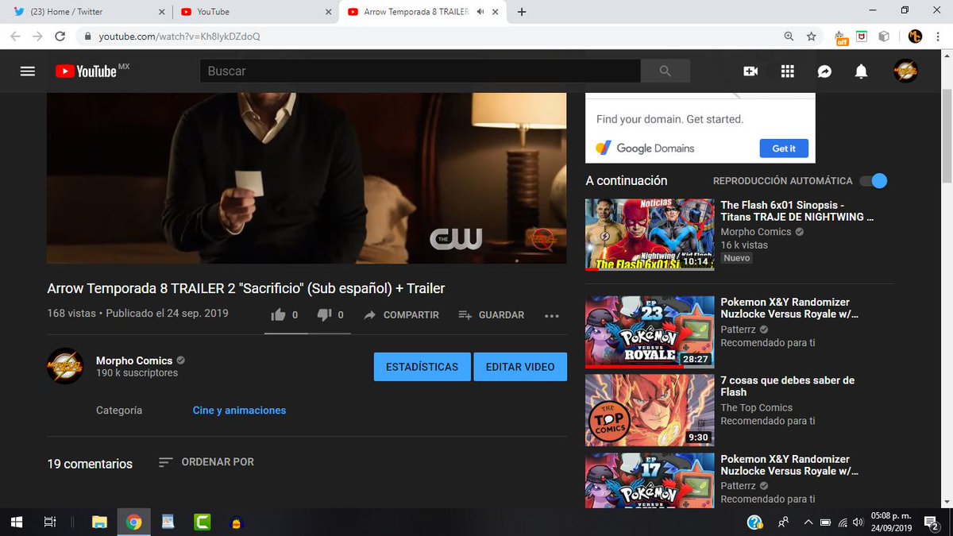
Task: Open the notifications bell
Action: pos(861,71)
